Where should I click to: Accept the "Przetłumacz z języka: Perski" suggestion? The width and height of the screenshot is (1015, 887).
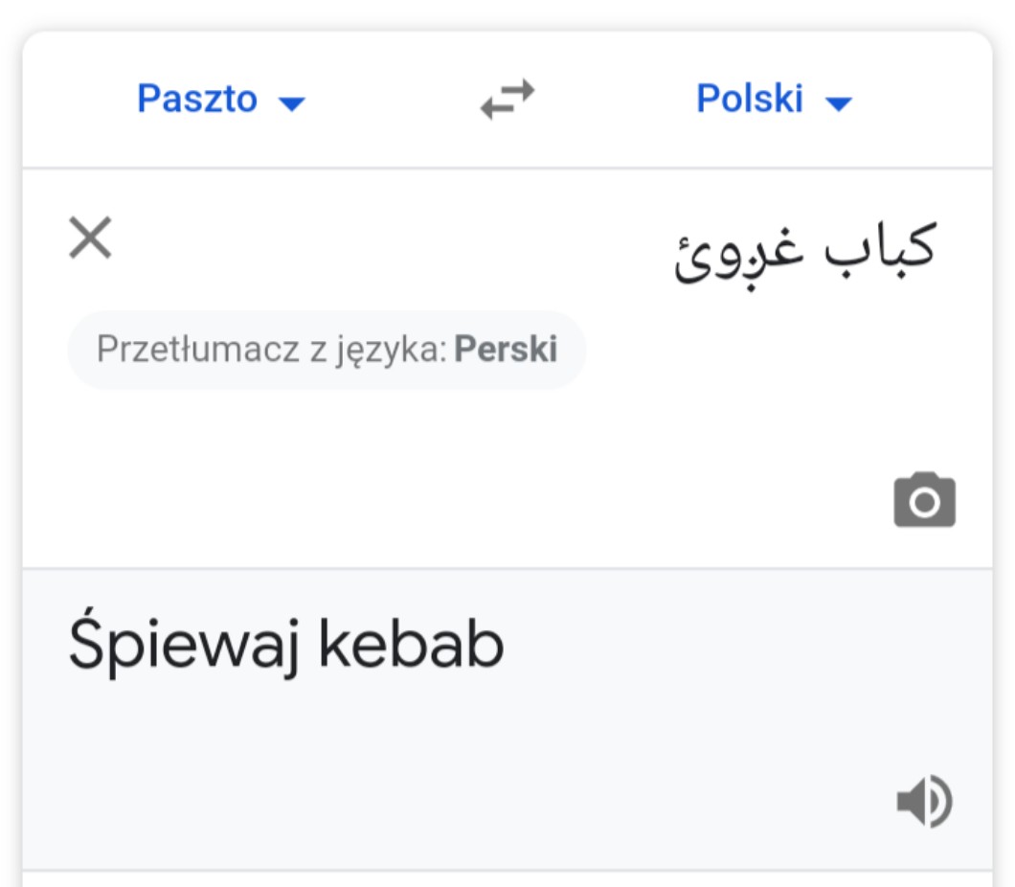coord(327,350)
